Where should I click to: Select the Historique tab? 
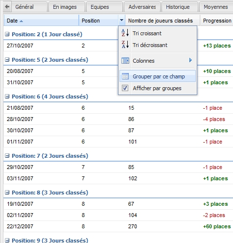[x=180, y=7]
